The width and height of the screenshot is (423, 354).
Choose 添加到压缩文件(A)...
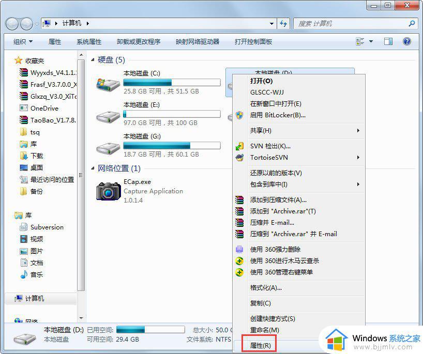(299, 200)
